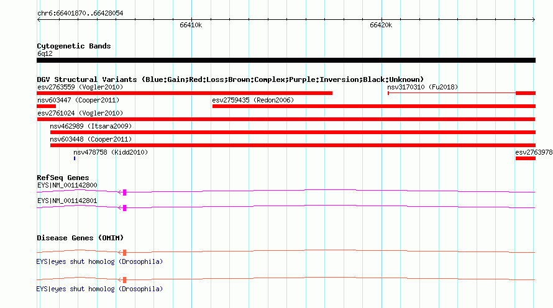The height and width of the screenshot is (308, 553).
Task: Select the magenta exon block of NM_001142800
Action: [x=124, y=192]
